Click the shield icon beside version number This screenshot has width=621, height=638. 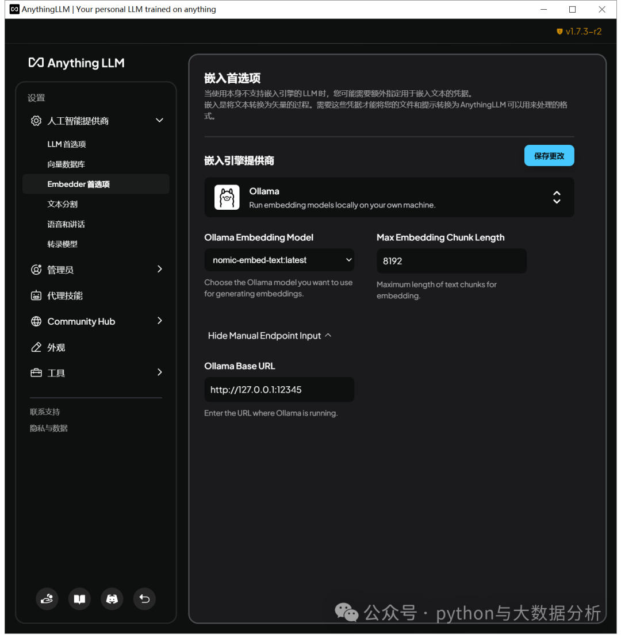pyautogui.click(x=559, y=32)
